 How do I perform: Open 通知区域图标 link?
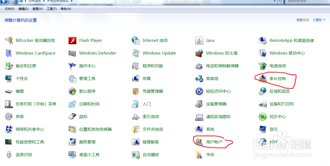click(x=218, y=116)
